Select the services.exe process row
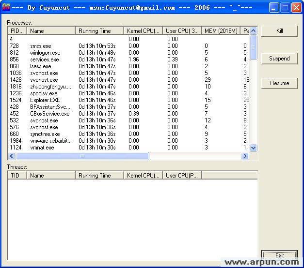The height and width of the screenshot is (268, 304). click(x=44, y=60)
